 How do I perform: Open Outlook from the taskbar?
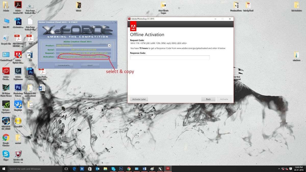[97, 169]
